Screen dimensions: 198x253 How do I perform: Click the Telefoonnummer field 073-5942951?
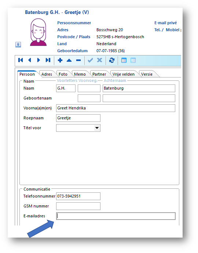coord(78,196)
